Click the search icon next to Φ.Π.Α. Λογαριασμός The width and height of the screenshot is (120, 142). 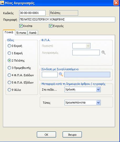click(x=103, y=52)
